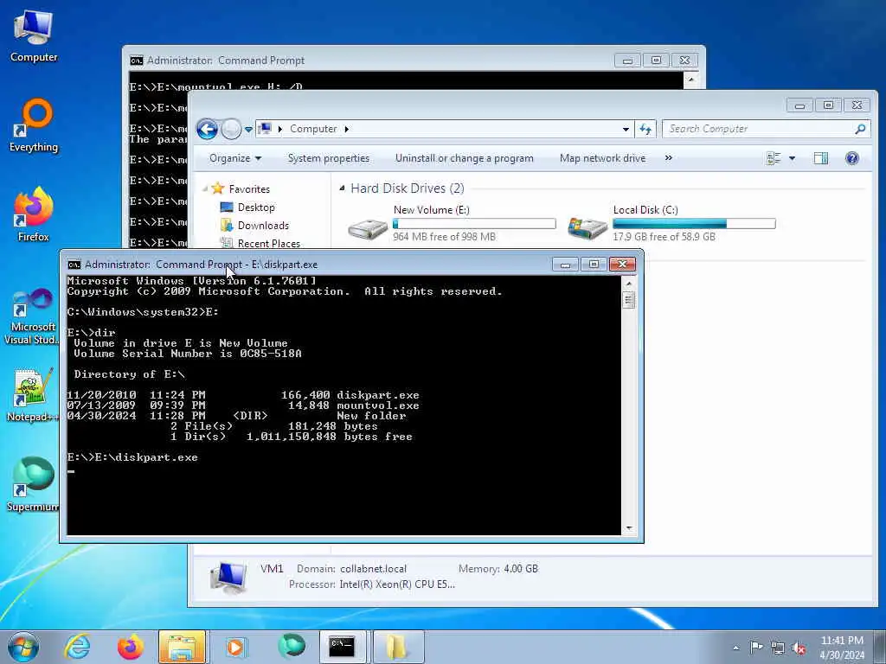Open the Windows Start menu
This screenshot has width=886, height=664.
[22, 647]
